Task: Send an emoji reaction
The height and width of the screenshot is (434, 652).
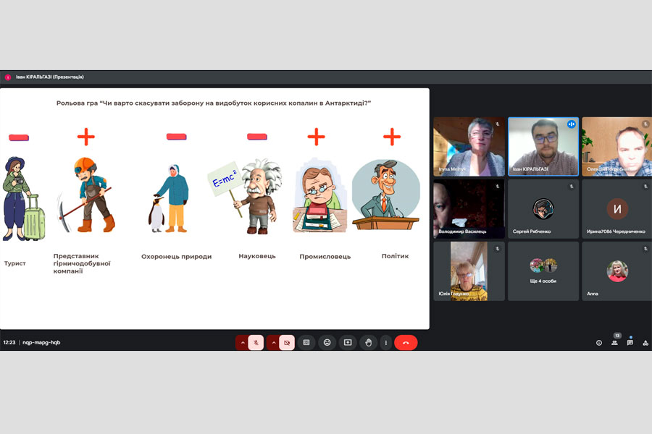Action: point(327,343)
